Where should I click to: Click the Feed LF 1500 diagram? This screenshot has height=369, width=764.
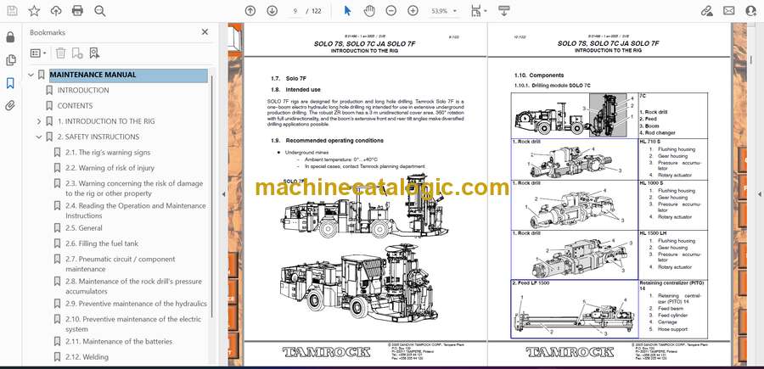575,311
